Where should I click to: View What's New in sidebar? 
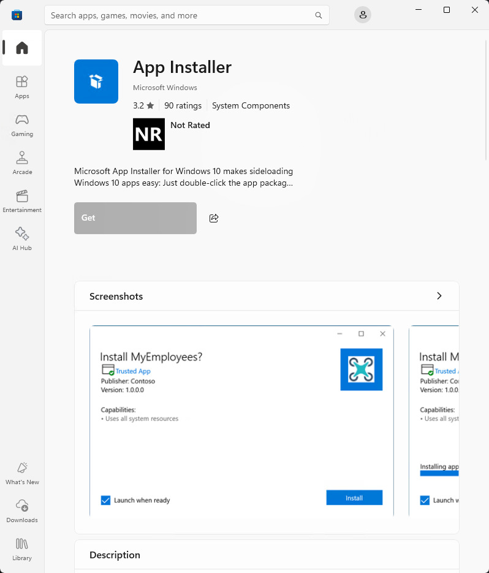click(x=22, y=474)
